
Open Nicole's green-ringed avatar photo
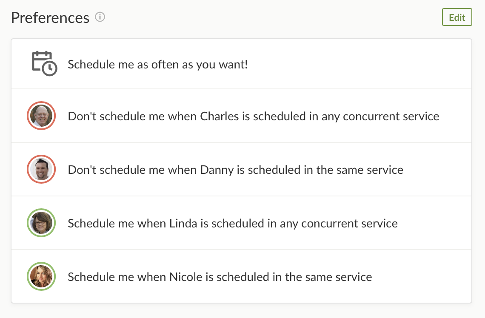click(x=42, y=276)
